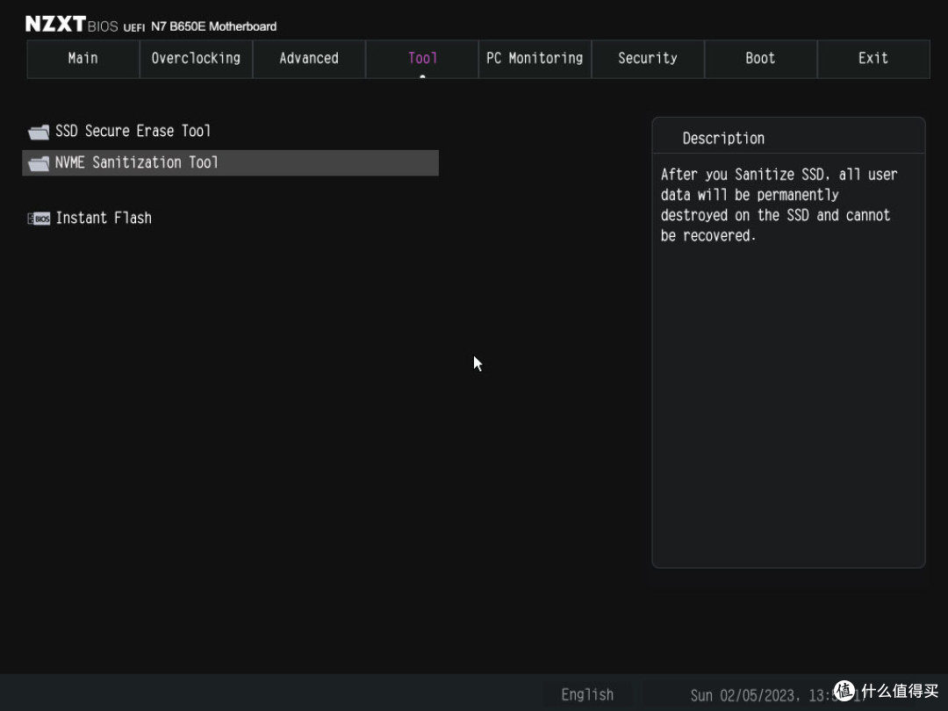Click the N7 B650E Motherboard title text
This screenshot has height=711, width=948.
pos(213,26)
